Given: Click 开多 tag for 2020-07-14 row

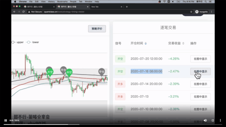Looking at the screenshot, I should [120, 84].
